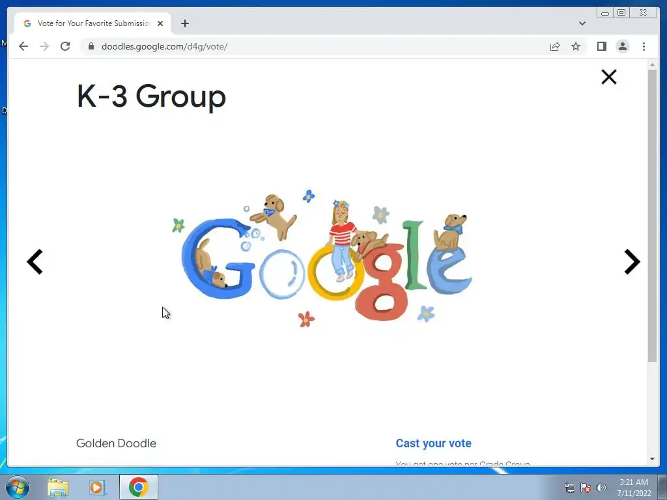Image resolution: width=667 pixels, height=500 pixels.
Task: Click the Golden Doodle title text
Action: pyautogui.click(x=116, y=443)
